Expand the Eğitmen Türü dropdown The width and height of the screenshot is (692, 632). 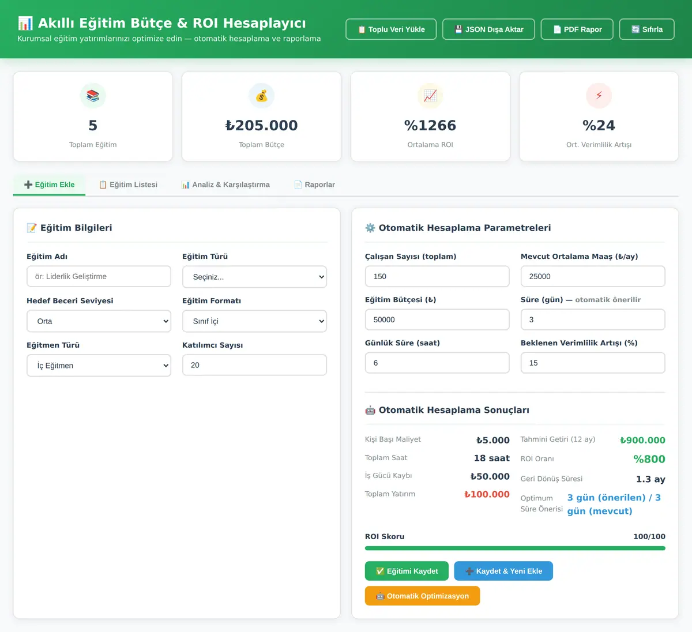coord(99,366)
